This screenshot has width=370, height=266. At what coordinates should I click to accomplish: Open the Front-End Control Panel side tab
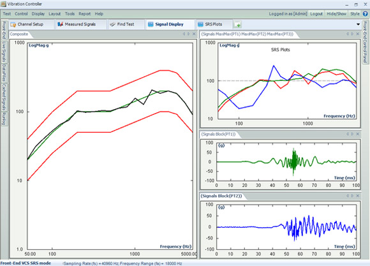[365, 42]
